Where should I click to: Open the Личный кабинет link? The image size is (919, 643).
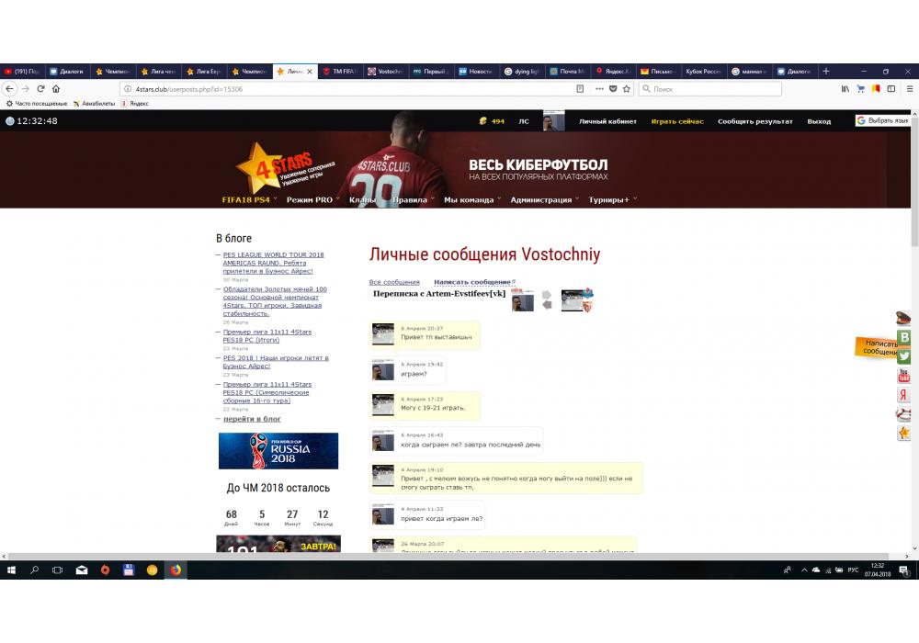pyautogui.click(x=607, y=121)
